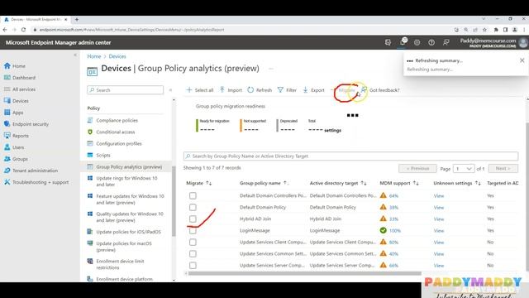Open Users in the left navigation
Viewport: 529px width, 298px height.
(x=14, y=147)
